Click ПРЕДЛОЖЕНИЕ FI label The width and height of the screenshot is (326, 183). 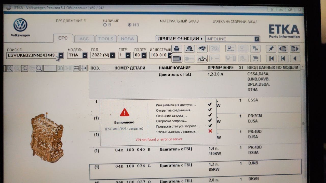[71, 21]
